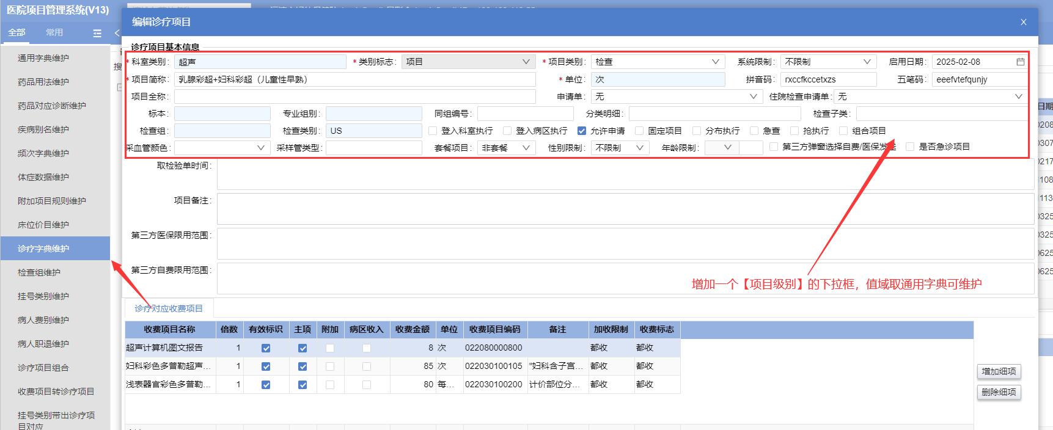Edit the 科室类别 field
The width and height of the screenshot is (1053, 430).
point(260,62)
